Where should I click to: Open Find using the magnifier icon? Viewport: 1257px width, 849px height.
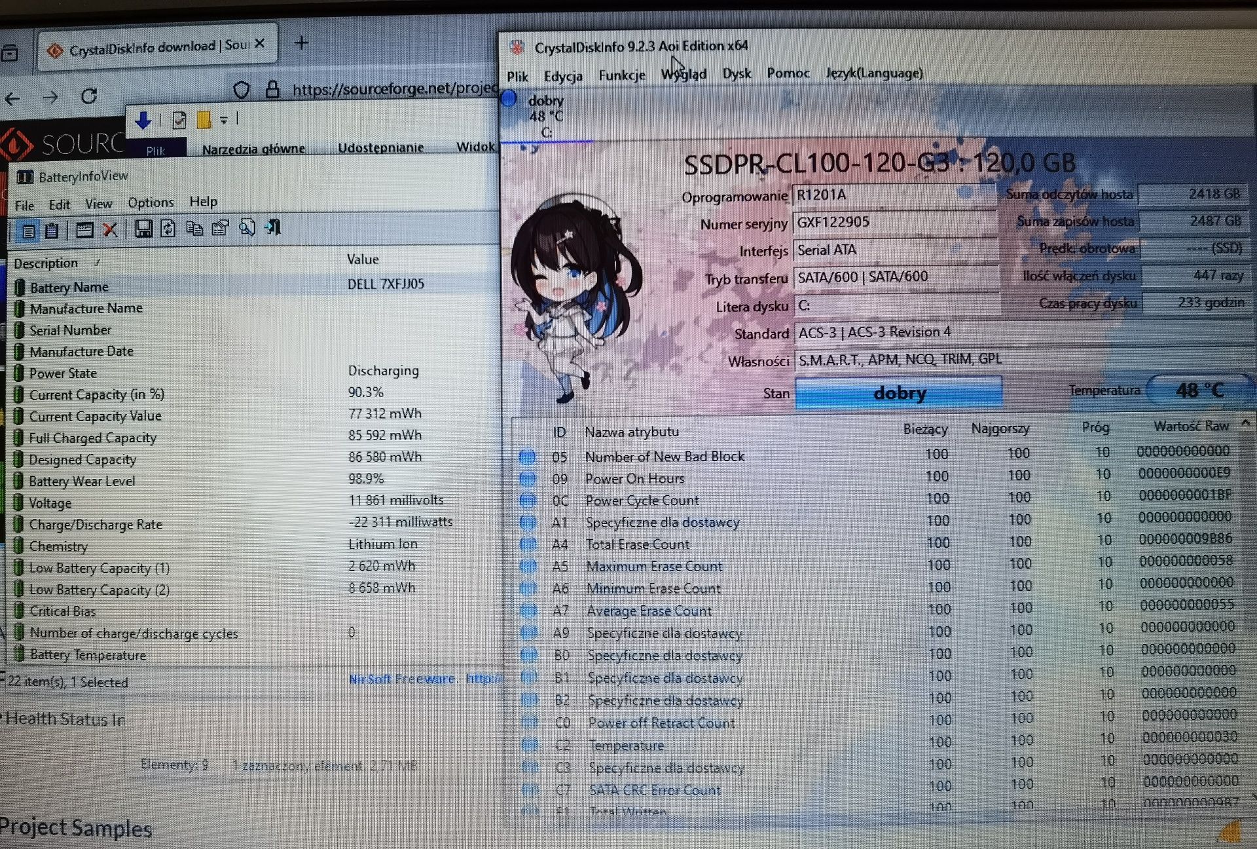coord(247,227)
